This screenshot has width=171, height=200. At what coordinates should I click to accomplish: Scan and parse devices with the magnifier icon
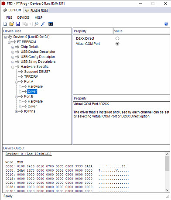pyautogui.click(x=37, y=24)
